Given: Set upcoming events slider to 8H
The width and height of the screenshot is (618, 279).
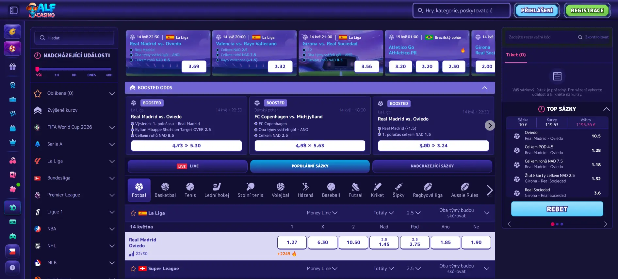Looking at the screenshot, I should [74, 75].
